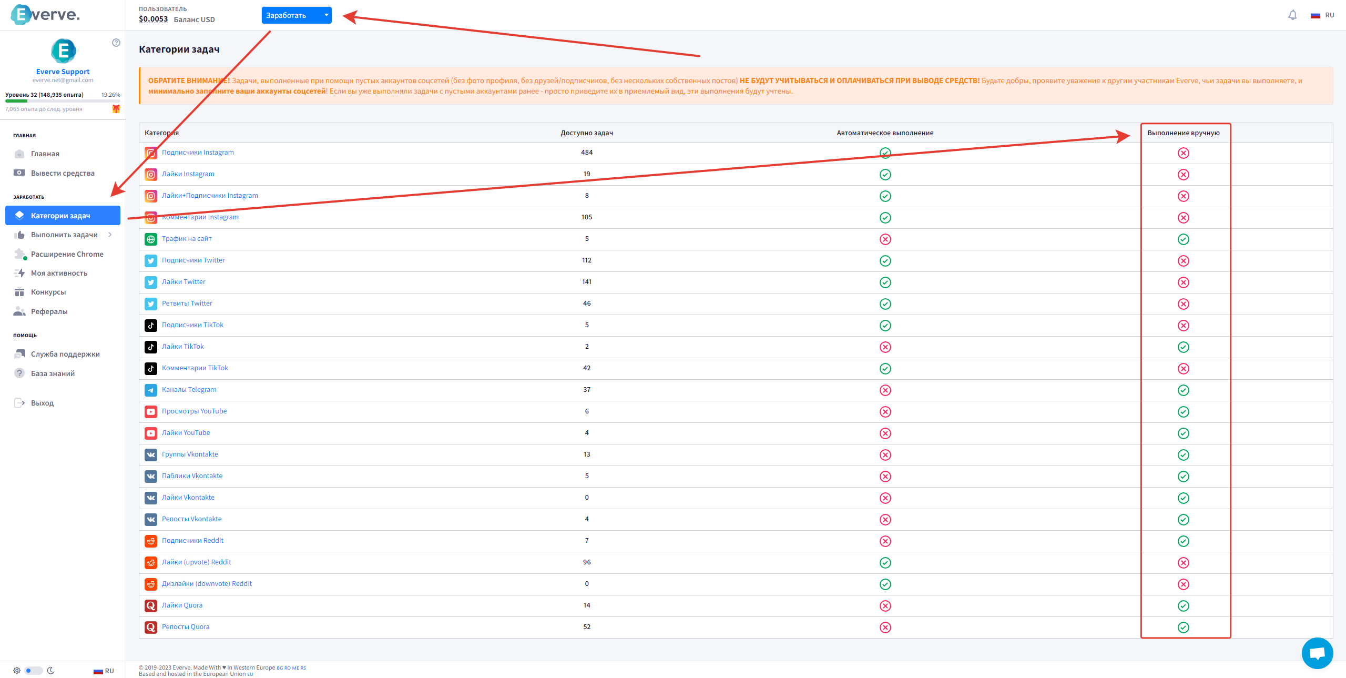Expand the Выполнить задачи submenu
The height and width of the screenshot is (678, 1346).
click(63, 235)
